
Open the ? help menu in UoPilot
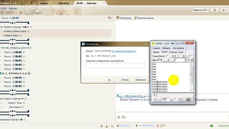[x=187, y=48]
